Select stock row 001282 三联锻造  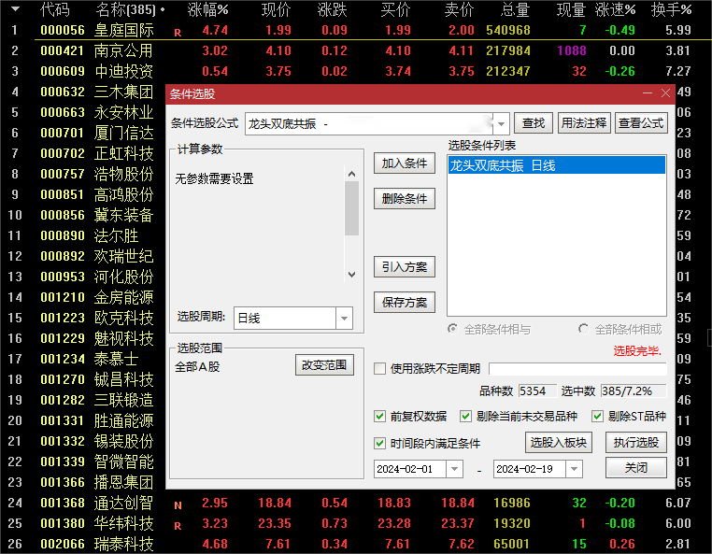(x=83, y=400)
